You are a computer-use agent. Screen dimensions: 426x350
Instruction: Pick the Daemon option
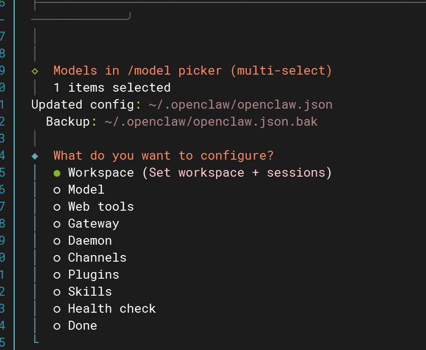(82, 241)
